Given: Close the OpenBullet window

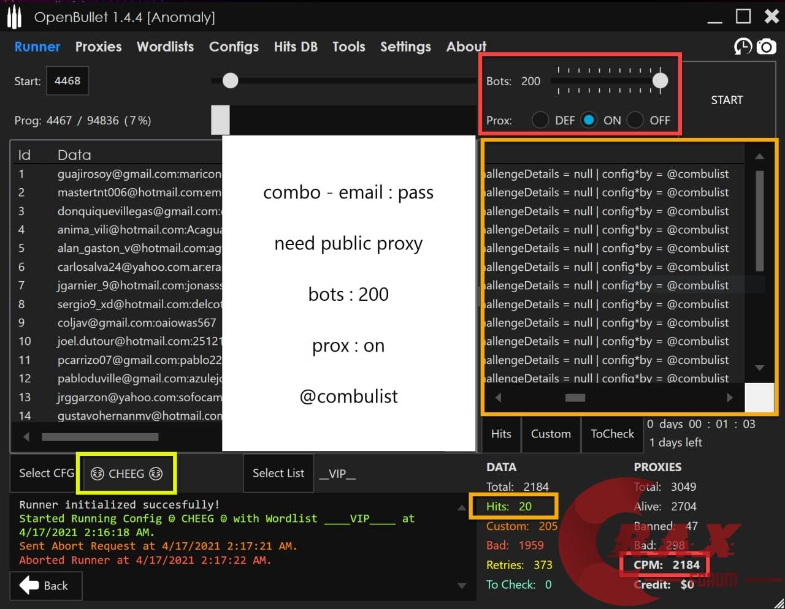Looking at the screenshot, I should point(772,17).
